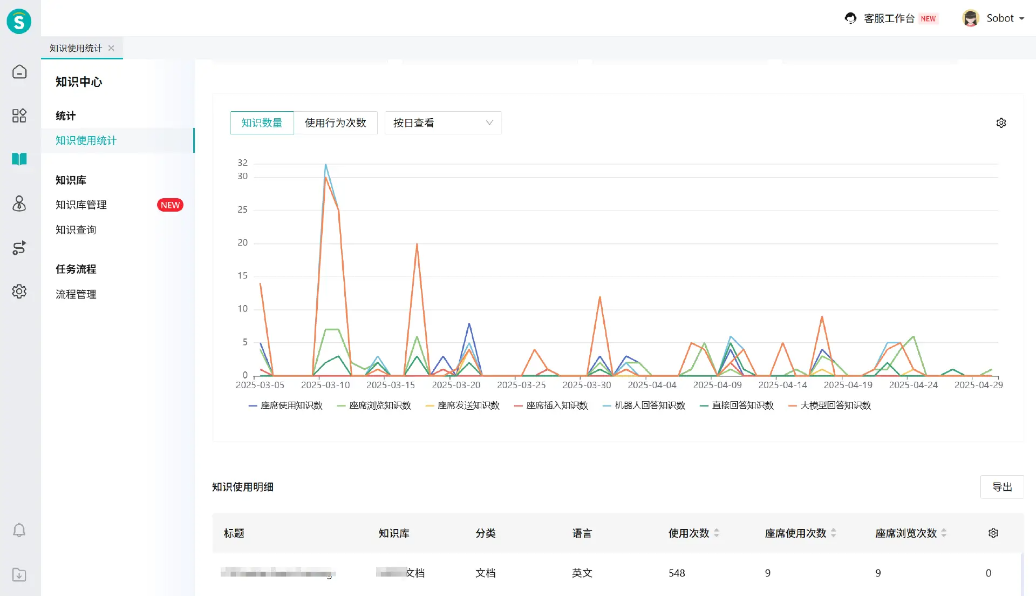Open 流程管理 in side menu

76,294
